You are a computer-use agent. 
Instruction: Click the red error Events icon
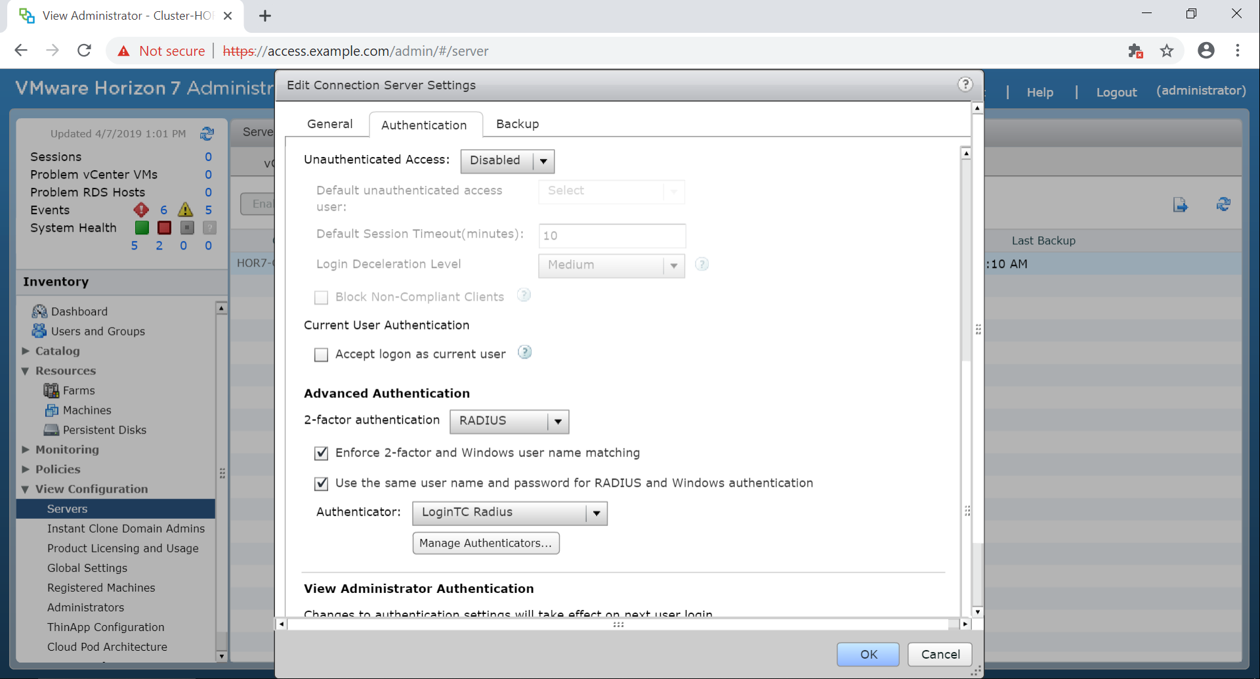(x=141, y=209)
